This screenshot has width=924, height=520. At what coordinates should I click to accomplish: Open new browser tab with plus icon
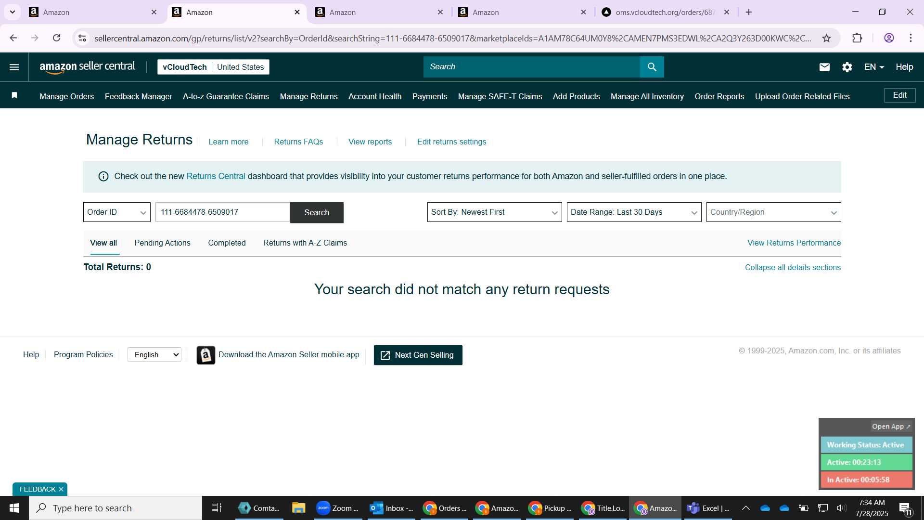(749, 12)
